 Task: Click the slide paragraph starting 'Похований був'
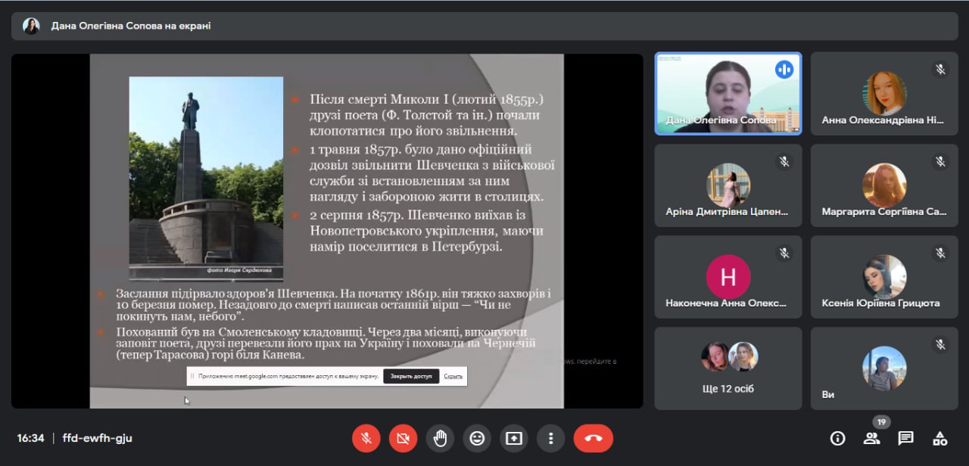tap(326, 343)
